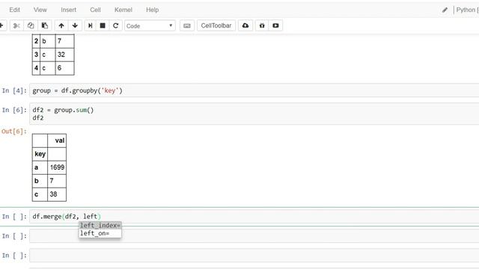
Task: Open the Insert menu
Action: click(x=68, y=10)
